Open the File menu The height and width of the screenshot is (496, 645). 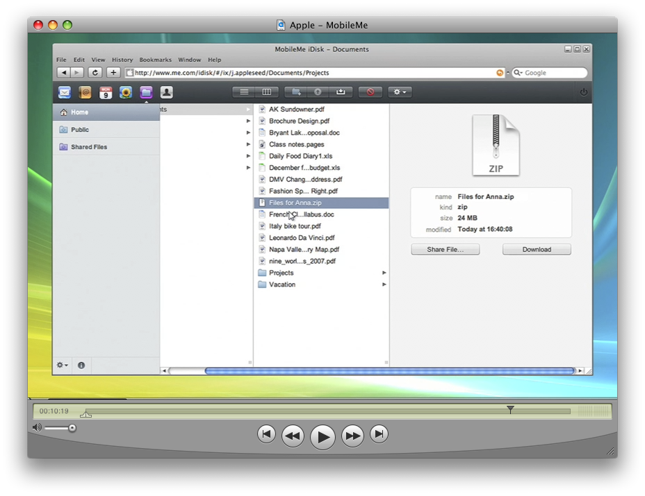[61, 60]
